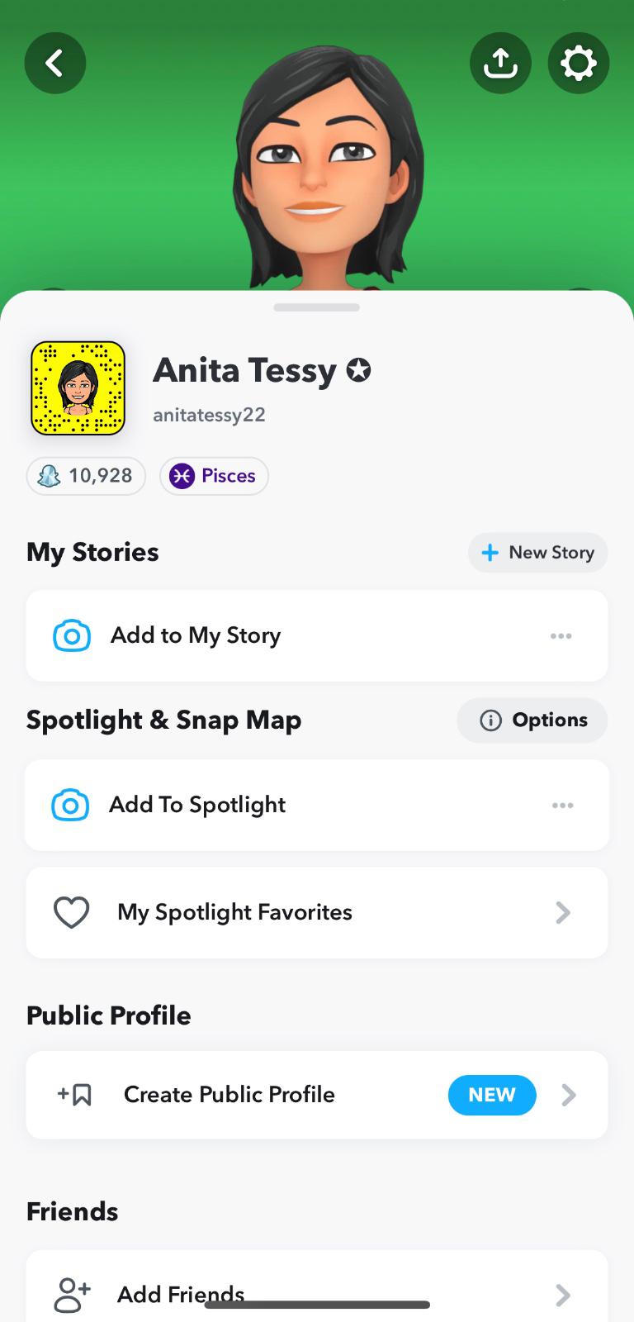Tap the yellow Snapcode image
Screen dimensions: 634x1322
click(78, 388)
